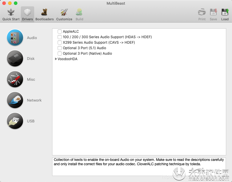Screen dimensions: 232x182
Task: Minimize the window with yellow button
Action: tap(10, 3)
